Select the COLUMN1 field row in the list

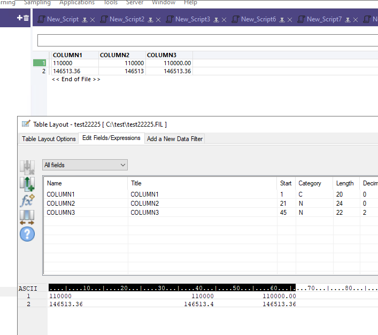point(211,194)
